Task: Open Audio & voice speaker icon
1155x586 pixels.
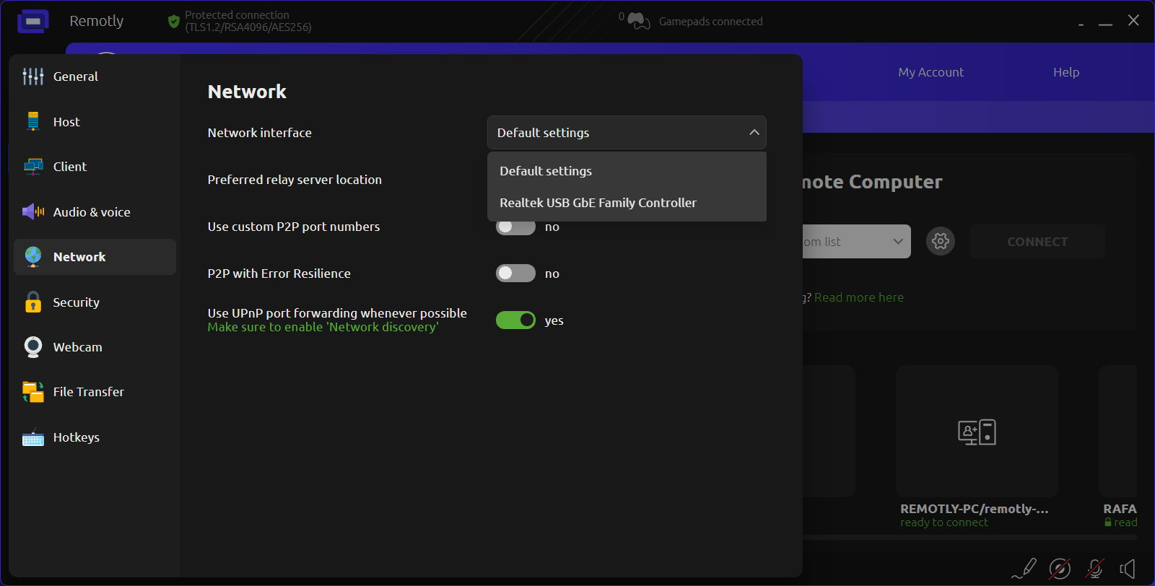Action: [x=32, y=211]
